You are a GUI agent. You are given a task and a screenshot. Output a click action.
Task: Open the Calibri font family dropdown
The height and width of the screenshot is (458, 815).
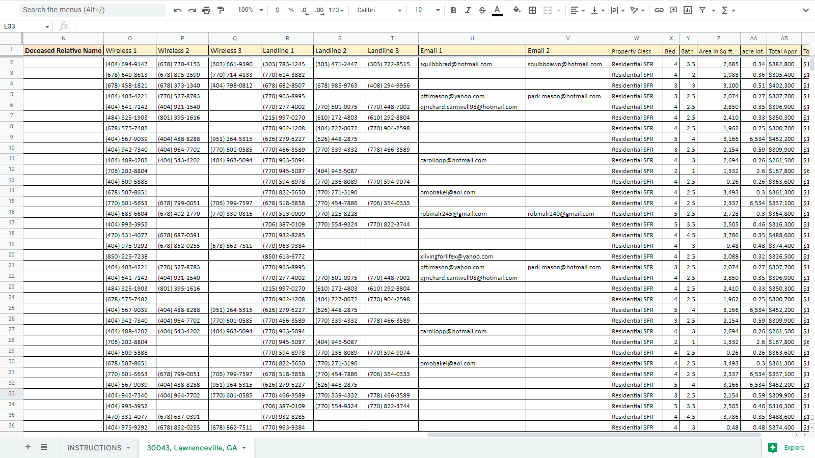click(x=379, y=10)
